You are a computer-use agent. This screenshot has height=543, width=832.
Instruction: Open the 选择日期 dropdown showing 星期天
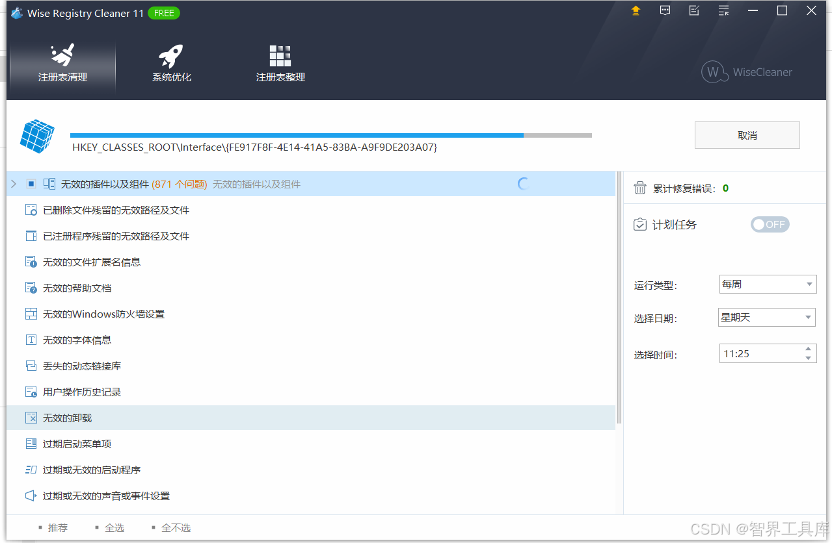click(x=767, y=318)
